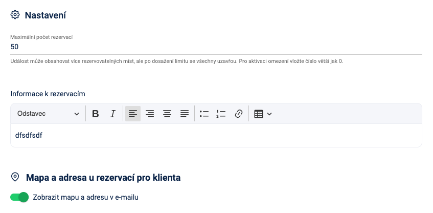433x213 pixels.
Task: Center align the text
Action: click(x=167, y=114)
